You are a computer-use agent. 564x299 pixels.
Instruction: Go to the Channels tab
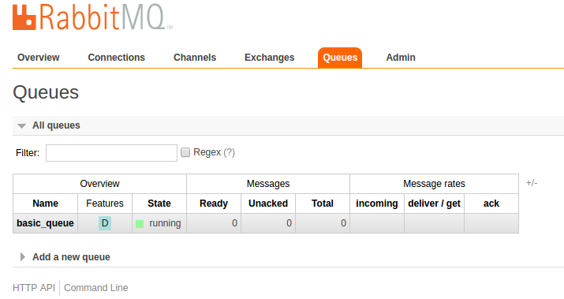pos(195,58)
